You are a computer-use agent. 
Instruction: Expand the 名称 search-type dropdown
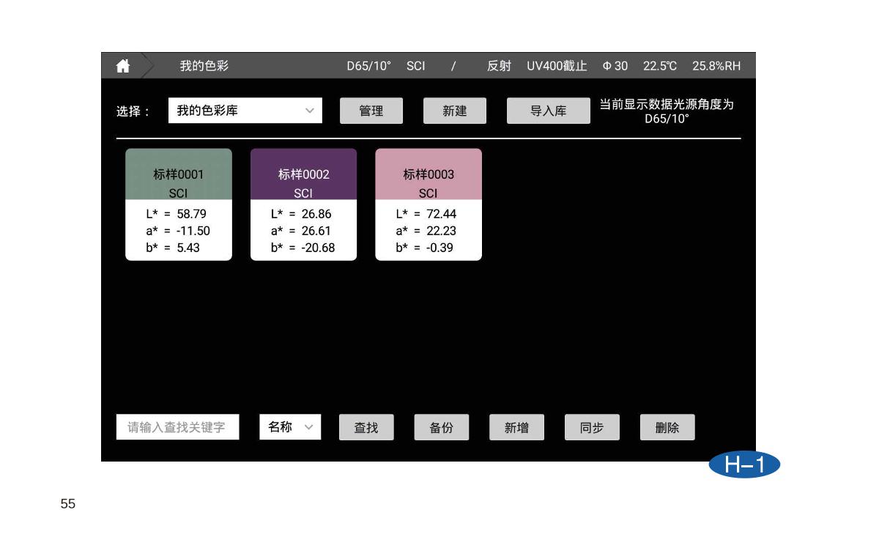(290, 427)
